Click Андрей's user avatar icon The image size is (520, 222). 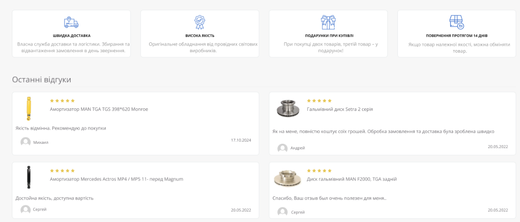tap(283, 148)
